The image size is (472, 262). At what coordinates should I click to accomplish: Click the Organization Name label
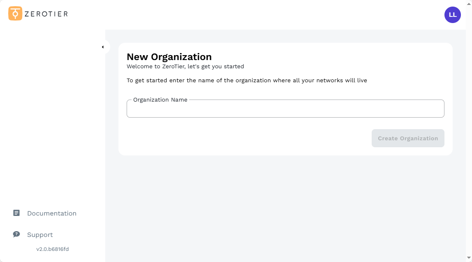point(161,100)
